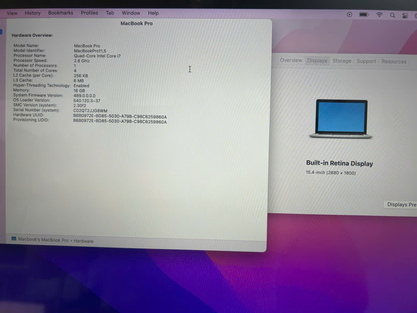Click the Displays Preferences button
This screenshot has width=417, height=313.
coord(401,204)
